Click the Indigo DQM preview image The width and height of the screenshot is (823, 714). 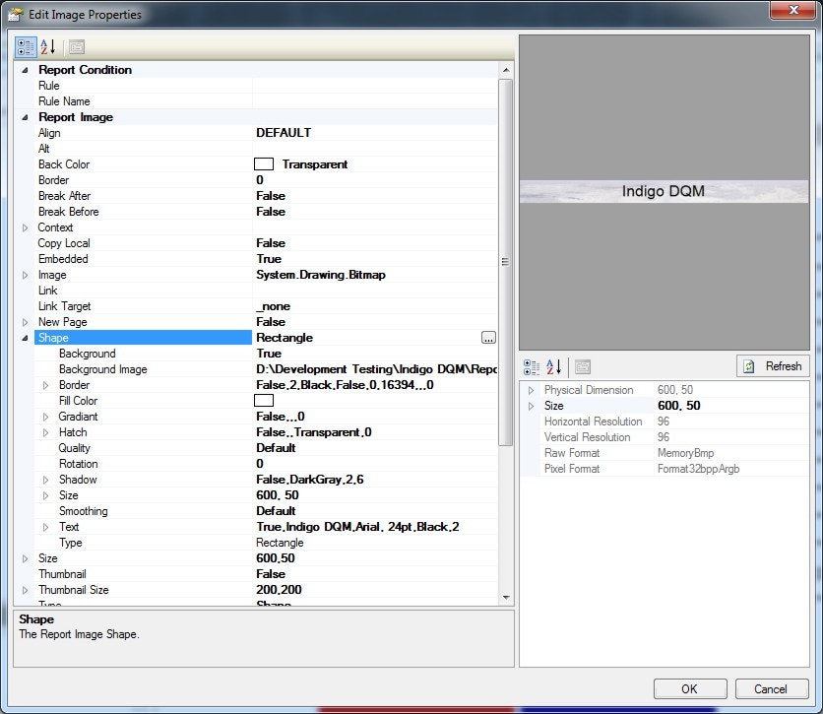(664, 191)
